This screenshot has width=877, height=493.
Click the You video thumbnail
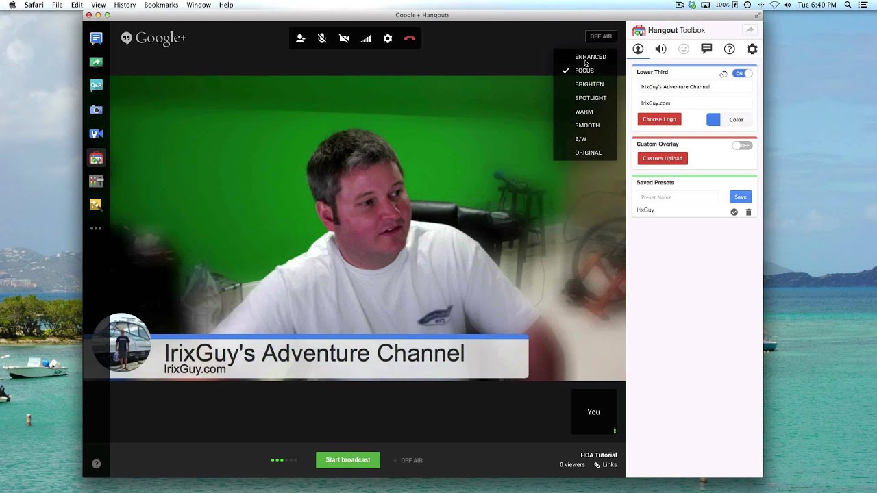tap(593, 412)
